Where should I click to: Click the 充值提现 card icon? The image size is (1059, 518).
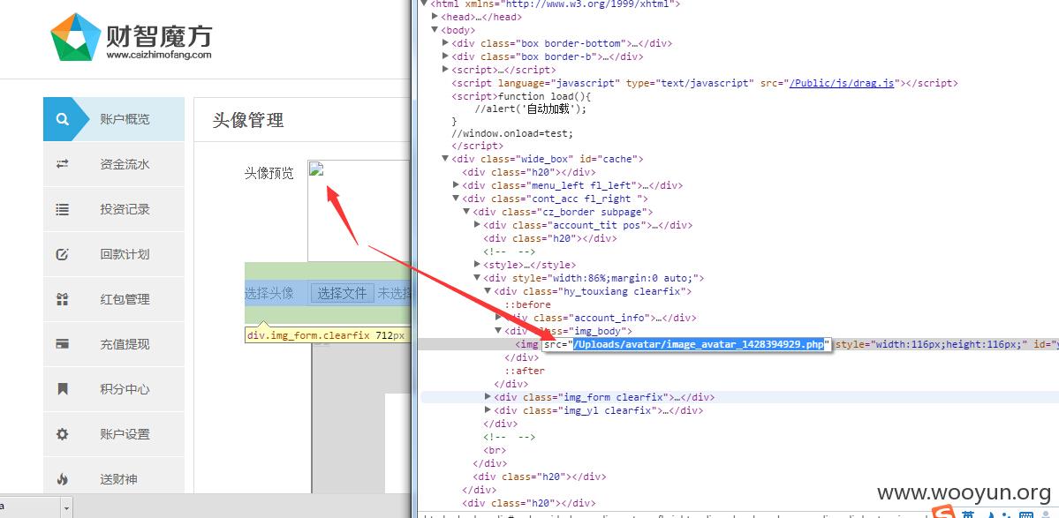(x=62, y=344)
